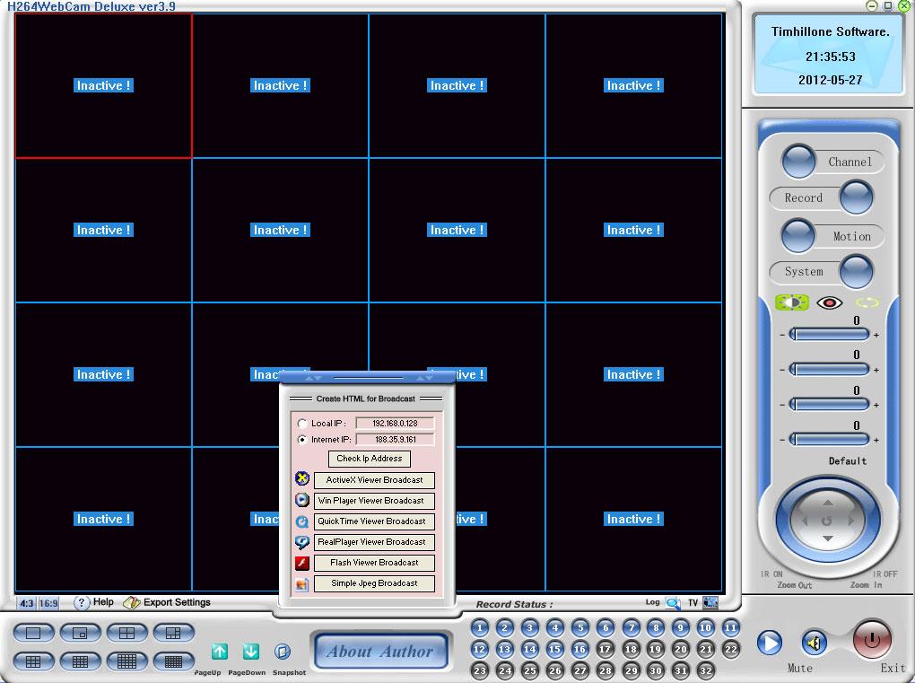
Task: Click the first image adjustment slider
Action: click(x=830, y=335)
